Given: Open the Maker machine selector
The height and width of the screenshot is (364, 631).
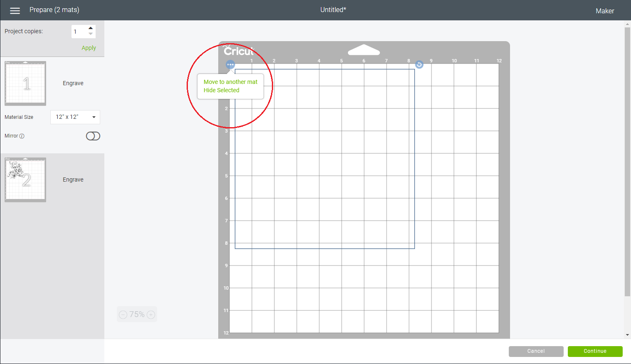Looking at the screenshot, I should coord(604,11).
